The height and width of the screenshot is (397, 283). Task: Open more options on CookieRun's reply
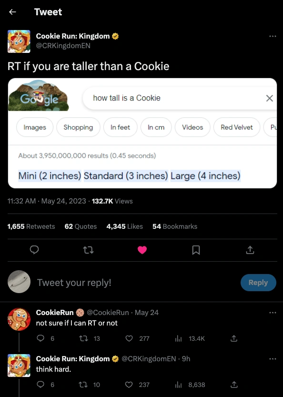(273, 312)
